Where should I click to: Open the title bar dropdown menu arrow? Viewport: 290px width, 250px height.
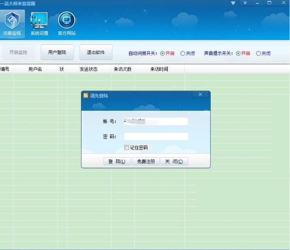[x=245, y=3]
